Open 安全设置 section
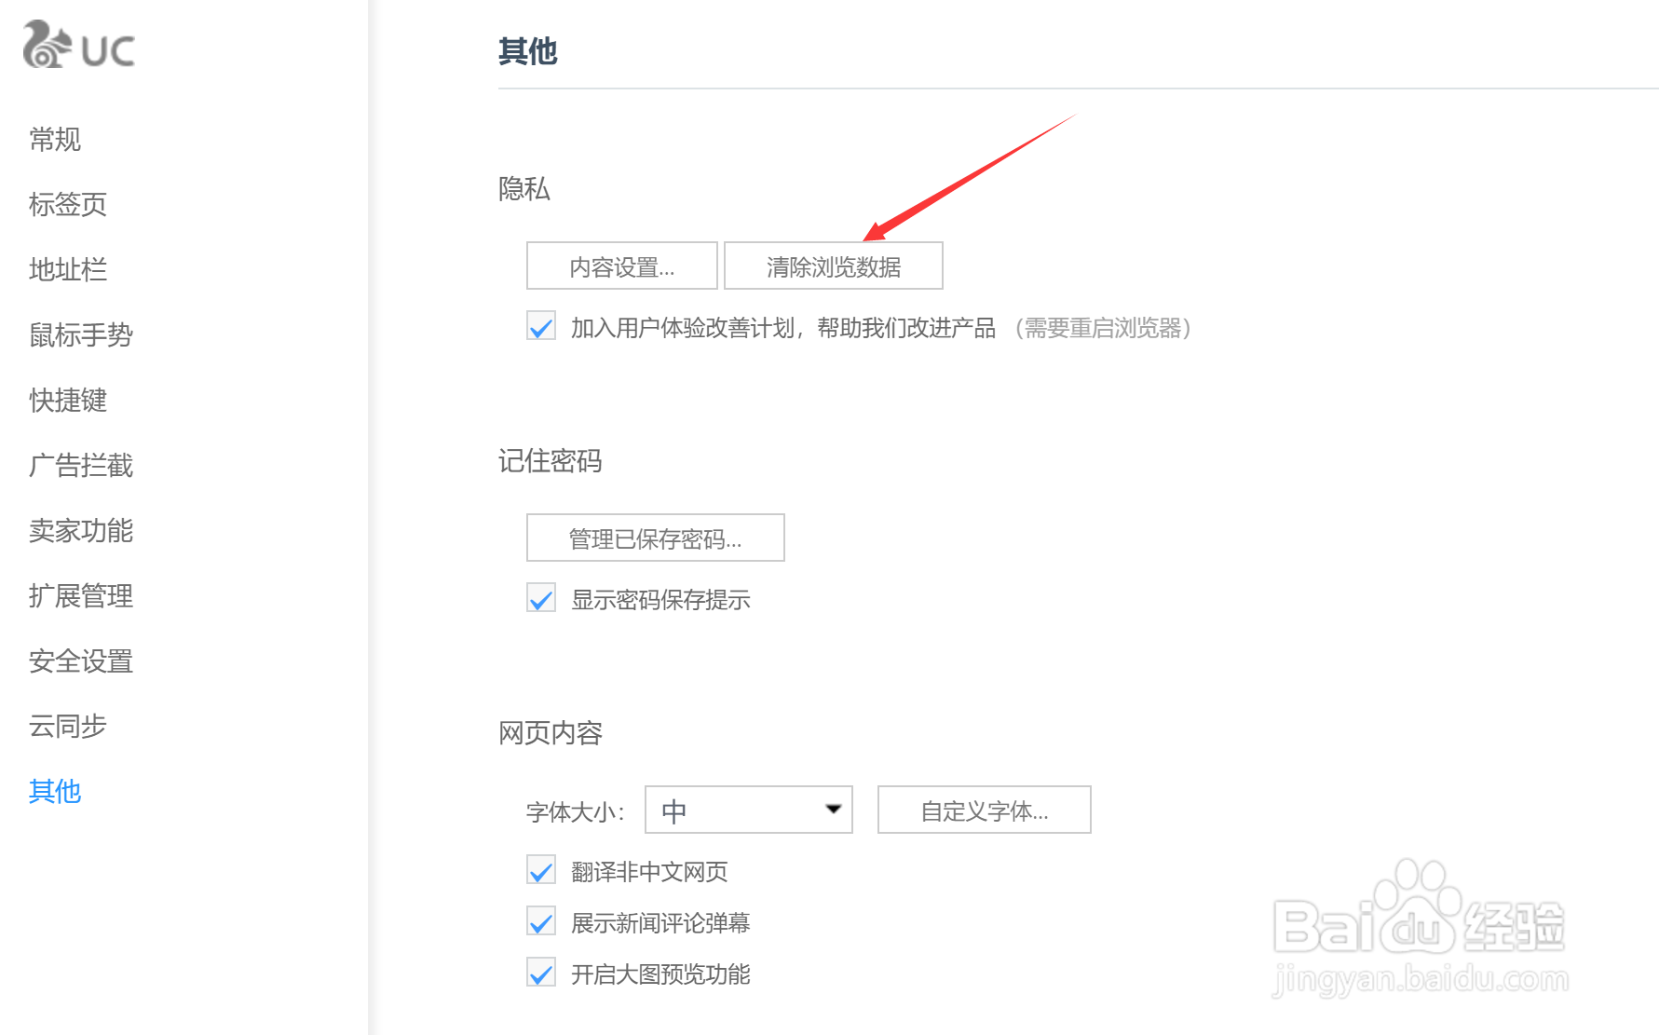1659x1035 pixels. coord(80,661)
